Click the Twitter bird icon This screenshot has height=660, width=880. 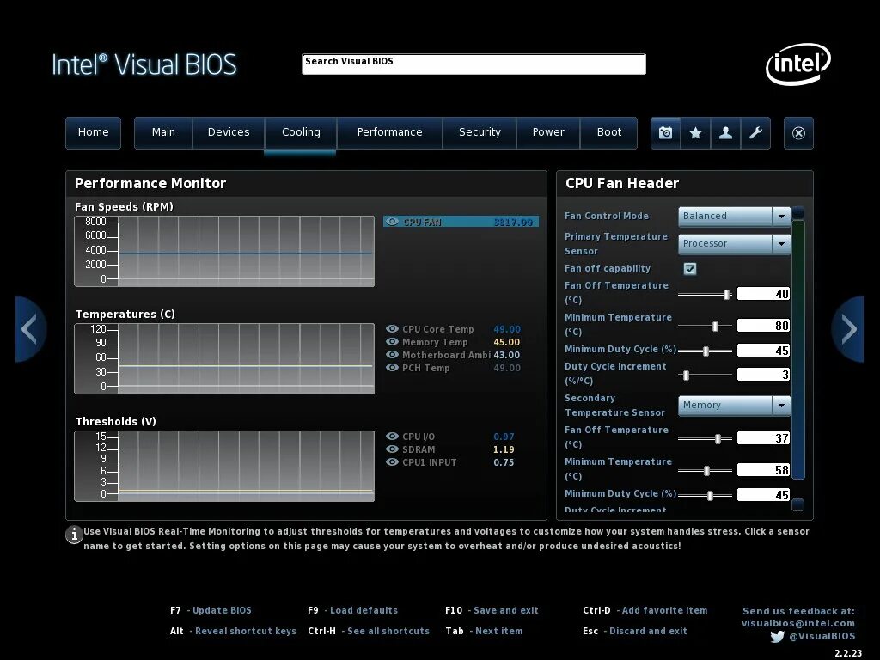pyautogui.click(x=777, y=637)
